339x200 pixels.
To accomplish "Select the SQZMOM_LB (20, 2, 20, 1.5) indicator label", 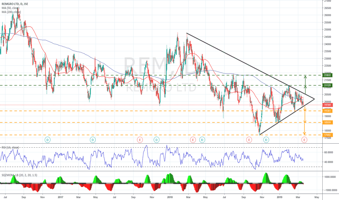I will (x=19, y=175).
